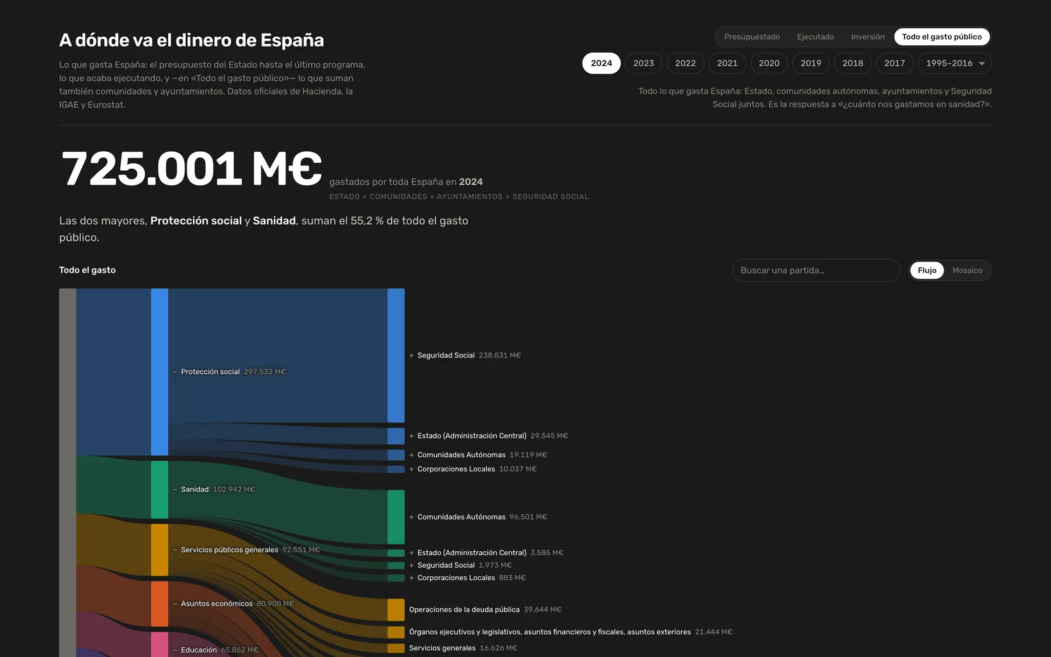Select the Todo el gasto público tab

(x=942, y=37)
